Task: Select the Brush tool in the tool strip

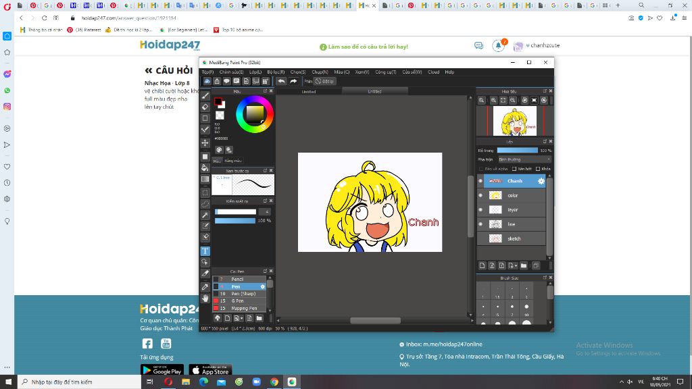Action: 205,96
